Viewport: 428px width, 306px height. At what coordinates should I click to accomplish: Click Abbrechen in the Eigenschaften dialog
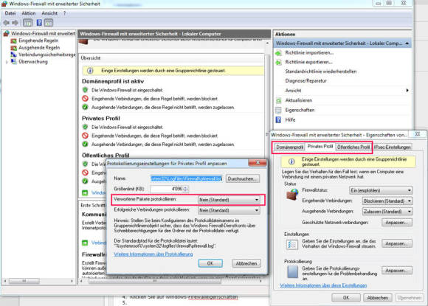[378, 298]
